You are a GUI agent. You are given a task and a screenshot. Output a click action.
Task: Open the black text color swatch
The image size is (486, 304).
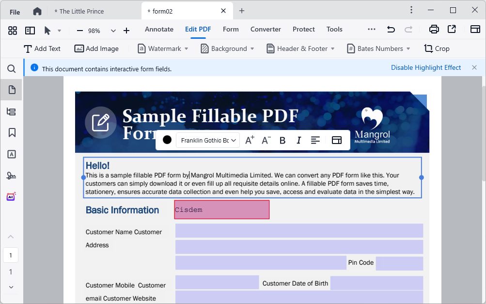pos(167,140)
